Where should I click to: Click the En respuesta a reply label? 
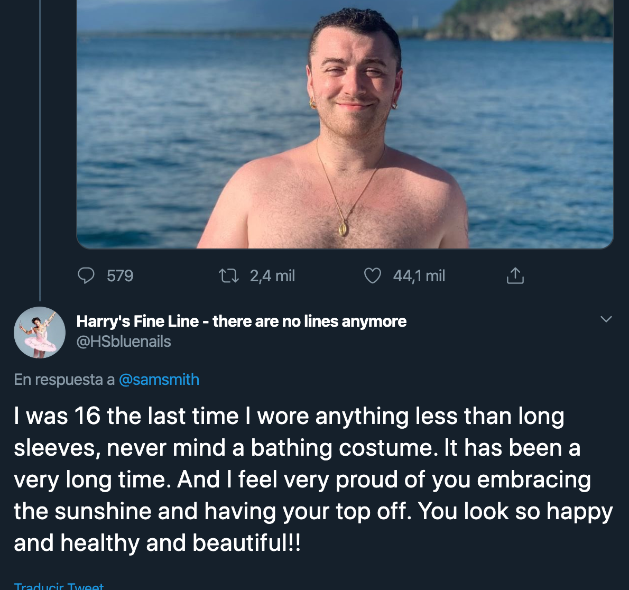pos(63,379)
